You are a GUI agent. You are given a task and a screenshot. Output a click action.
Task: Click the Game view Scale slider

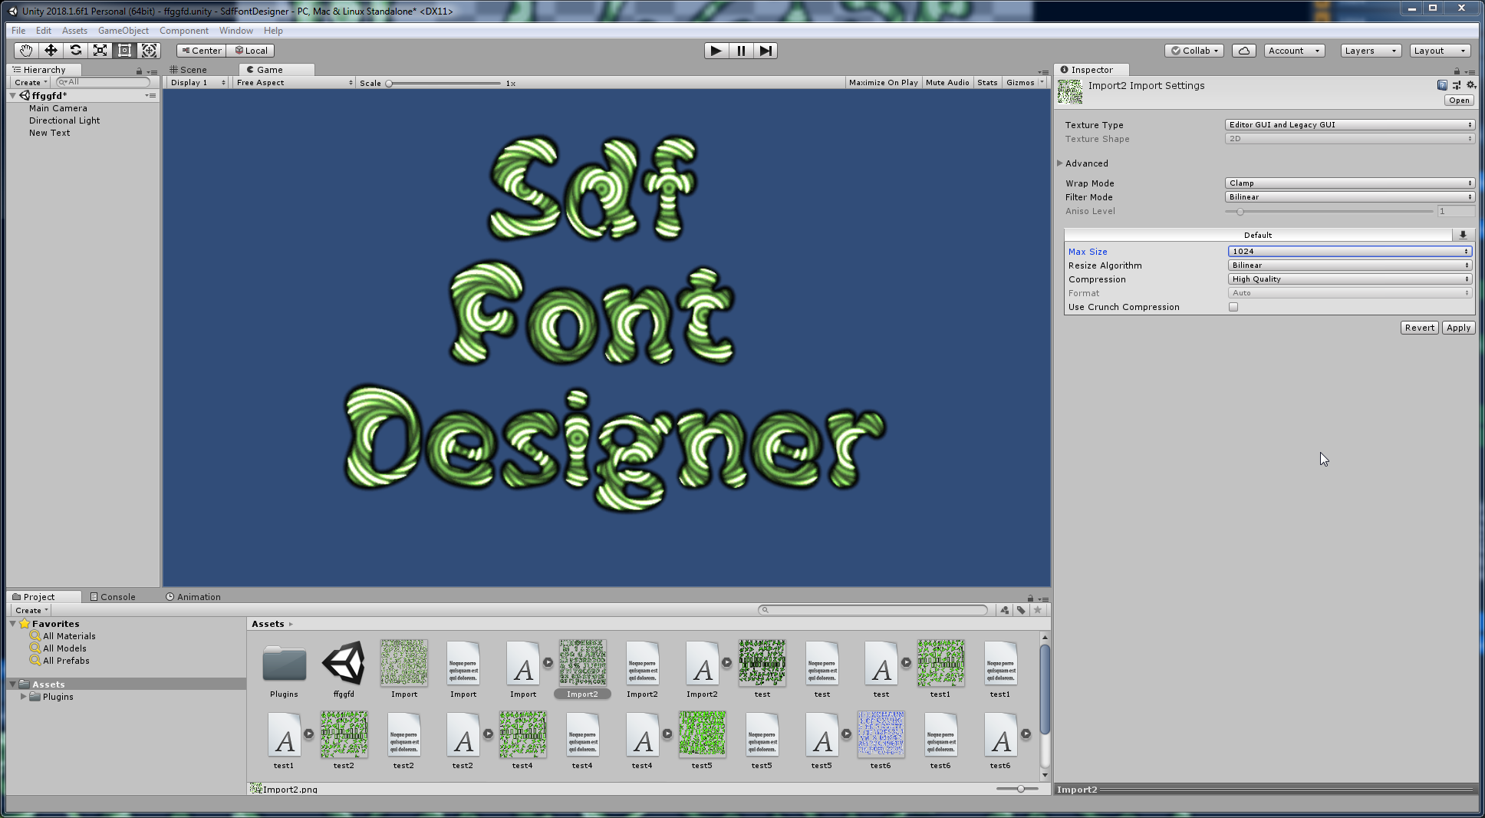(x=443, y=83)
